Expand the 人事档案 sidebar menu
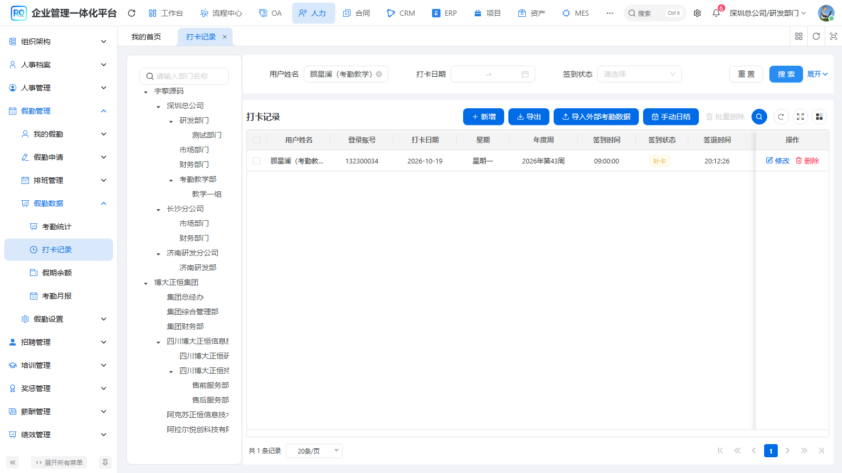 (58, 65)
